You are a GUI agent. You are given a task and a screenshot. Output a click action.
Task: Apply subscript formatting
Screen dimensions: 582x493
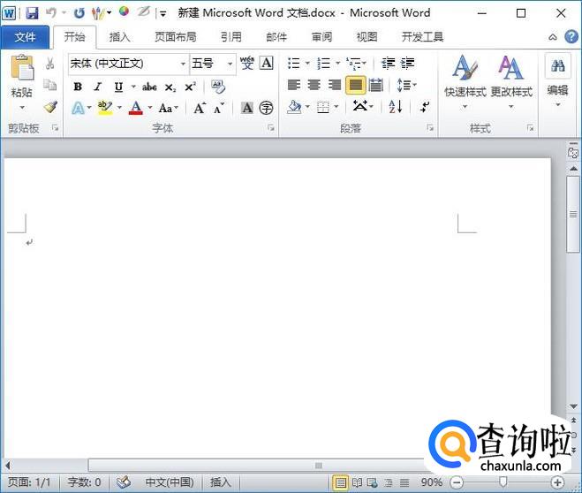(170, 87)
